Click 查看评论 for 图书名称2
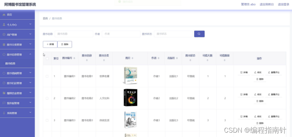This screenshot has height=137, width=292. (x=274, y=95)
